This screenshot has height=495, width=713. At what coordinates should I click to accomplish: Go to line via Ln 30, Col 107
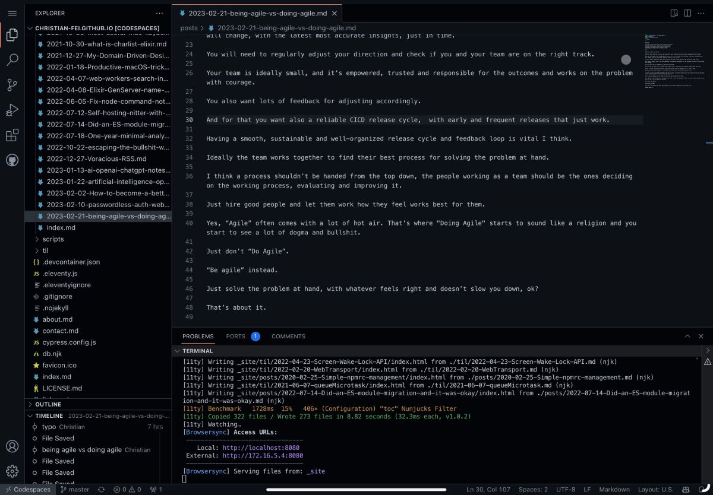488,490
